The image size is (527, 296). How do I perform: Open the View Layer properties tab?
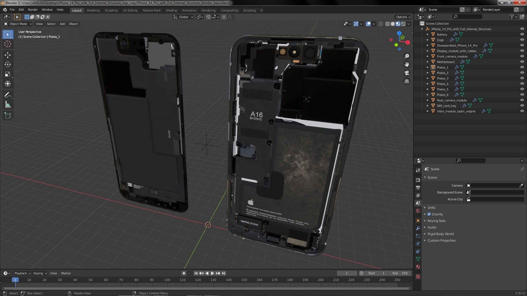tap(418, 195)
